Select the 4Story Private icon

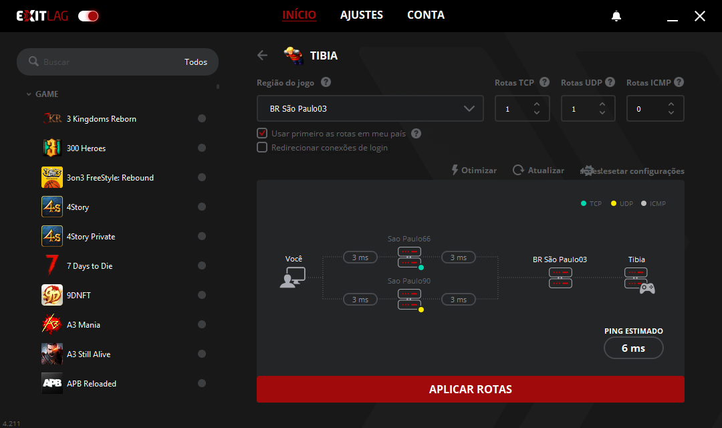[52, 236]
